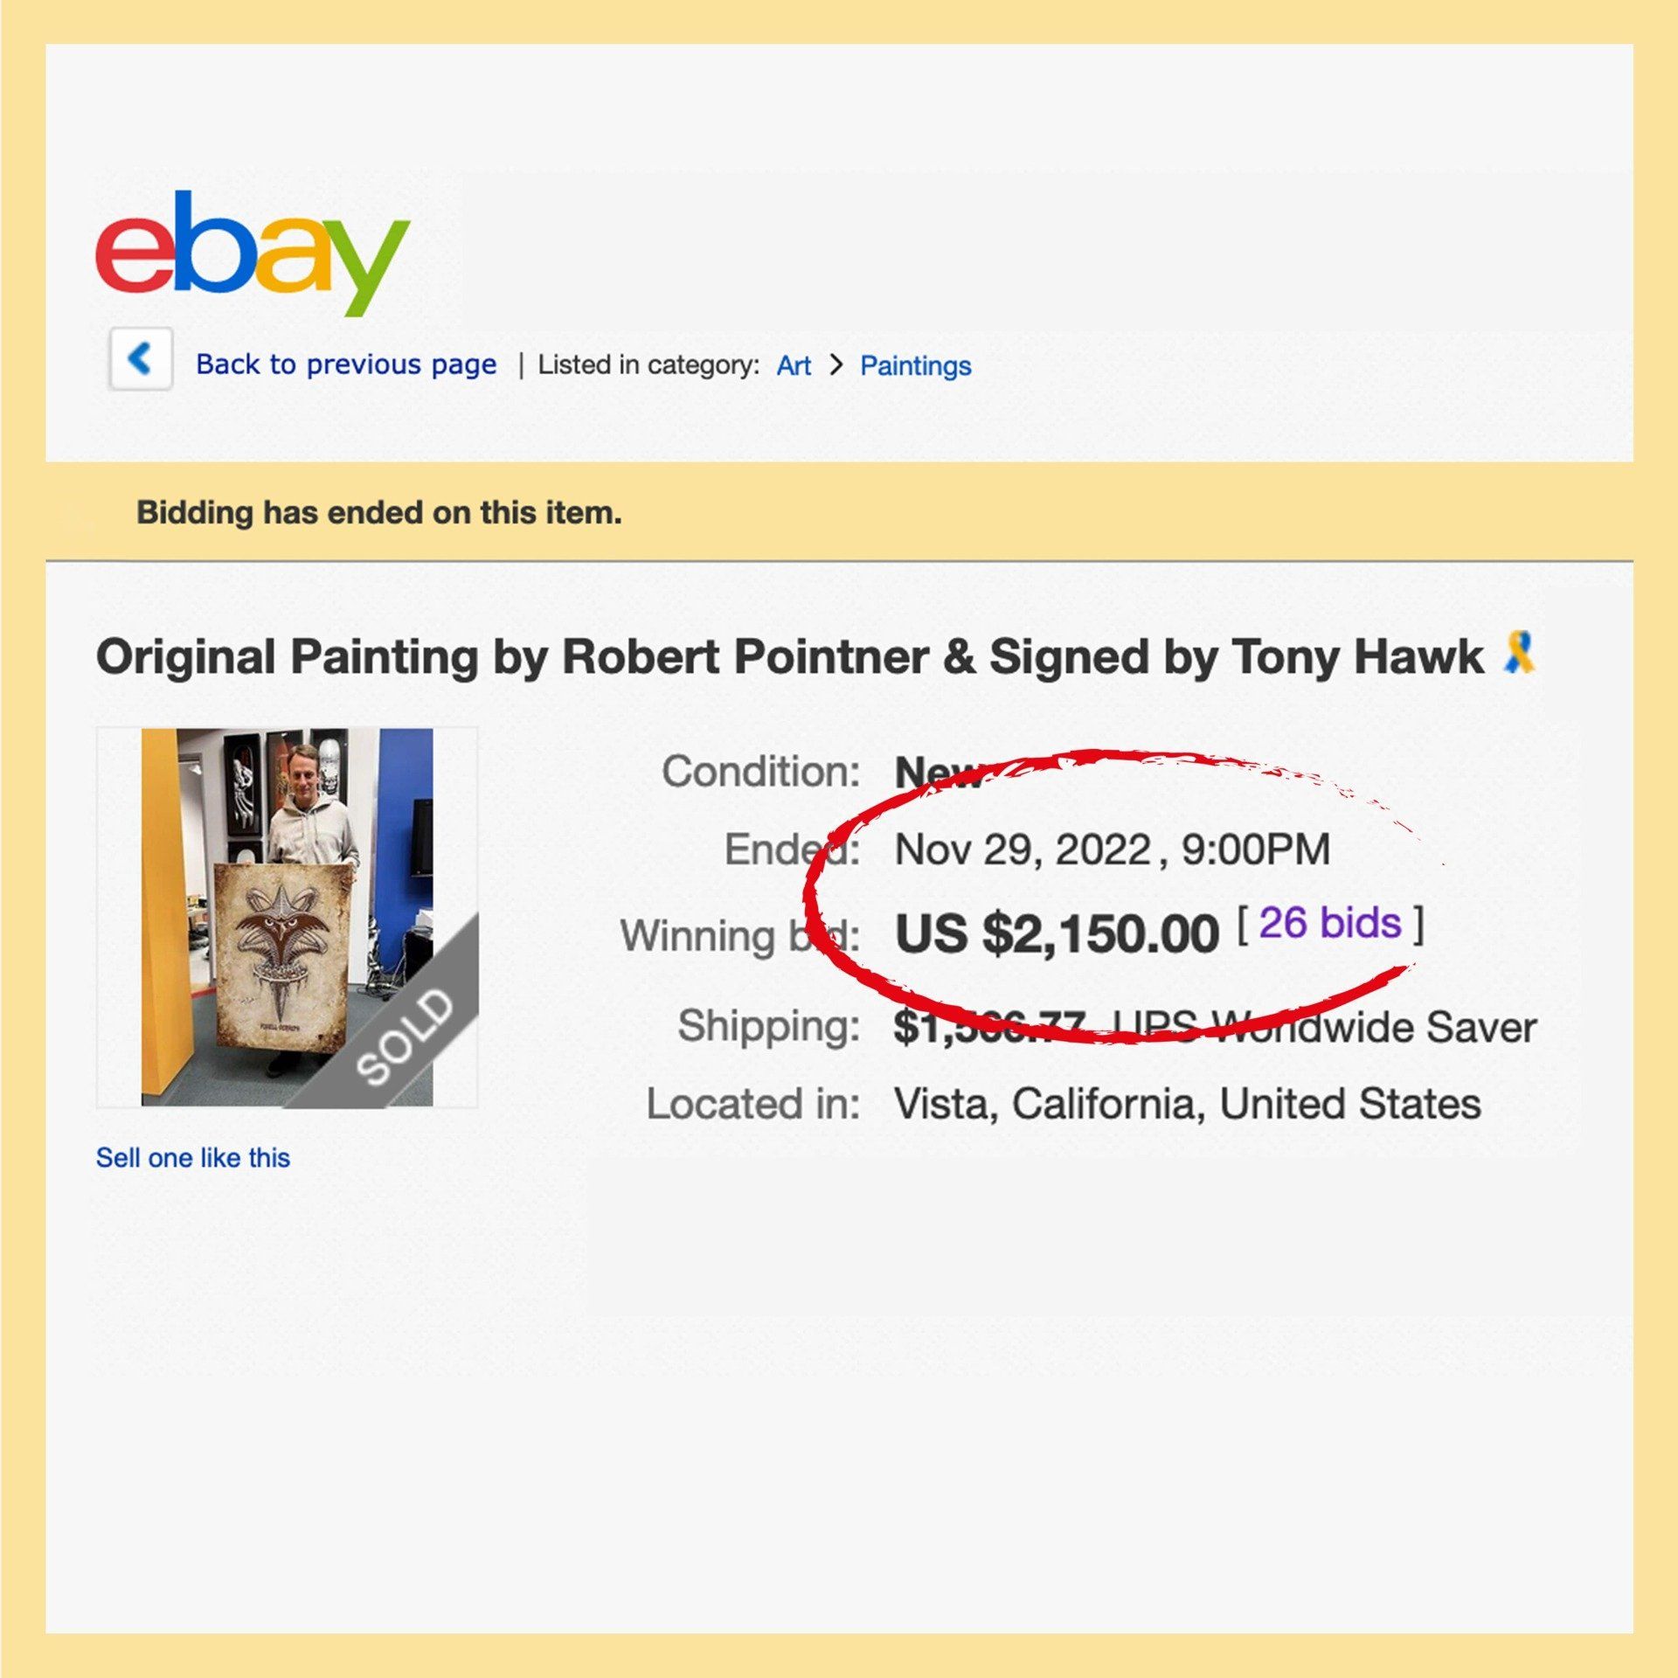Click the Located in label
Image resolution: width=1678 pixels, height=1678 pixels.
753,1104
